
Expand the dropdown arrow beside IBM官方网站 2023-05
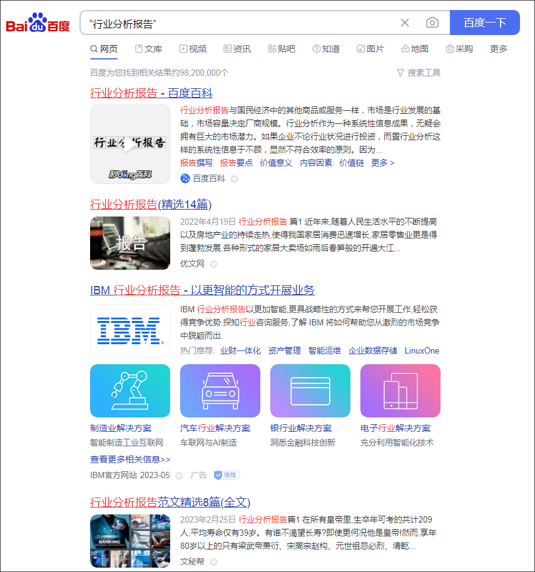(179, 476)
